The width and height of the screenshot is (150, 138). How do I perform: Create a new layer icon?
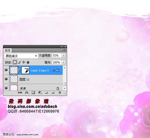pyautogui.click(x=53, y=93)
